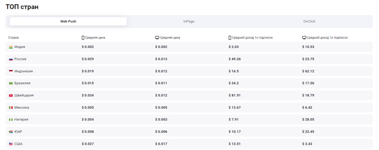Select the Россия country name
This screenshot has height=150, width=379.
[x=20, y=59]
